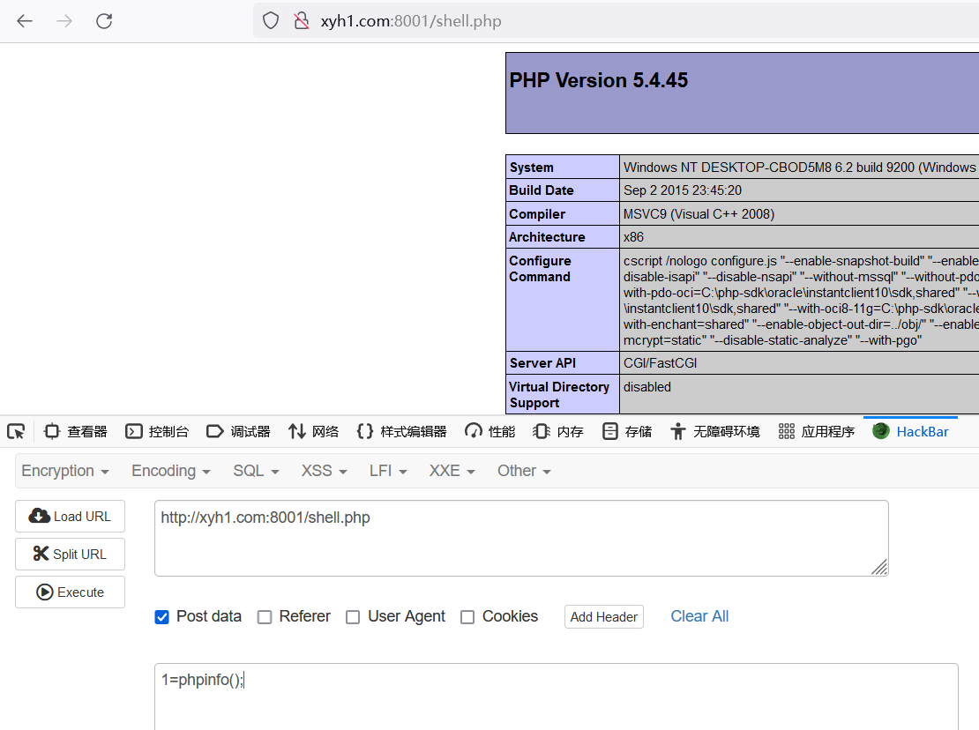Viewport: 979px width, 730px height.
Task: Click the Sep 2 2015 23:45:20 value
Action: 683,190
